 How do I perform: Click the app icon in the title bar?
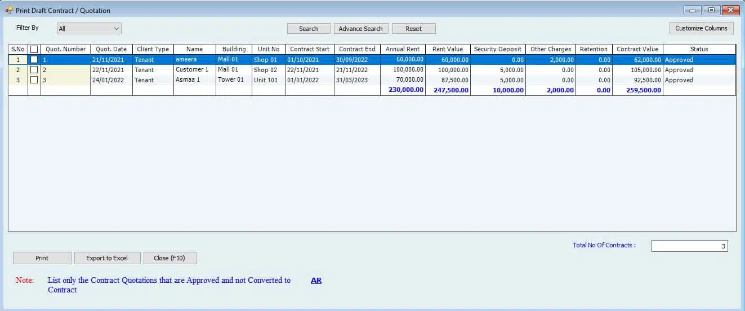[8, 10]
